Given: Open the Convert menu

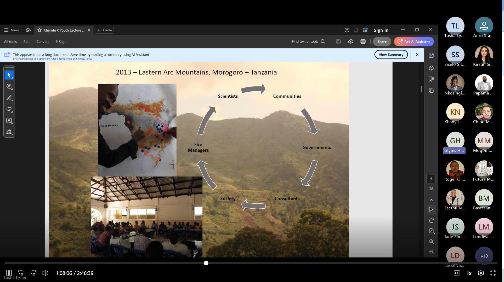Looking at the screenshot, I should 42,42.
